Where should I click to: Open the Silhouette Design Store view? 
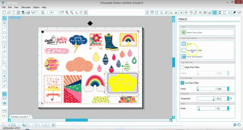pyautogui.click(x=4, y=103)
